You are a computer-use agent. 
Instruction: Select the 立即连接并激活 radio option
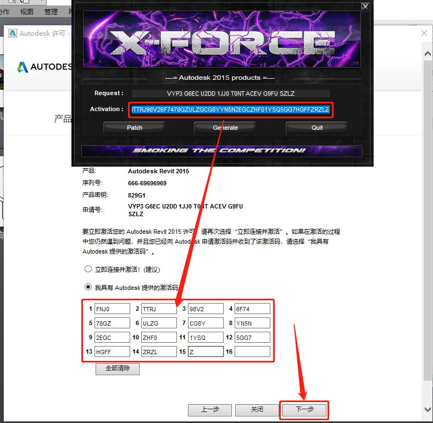tap(88, 269)
